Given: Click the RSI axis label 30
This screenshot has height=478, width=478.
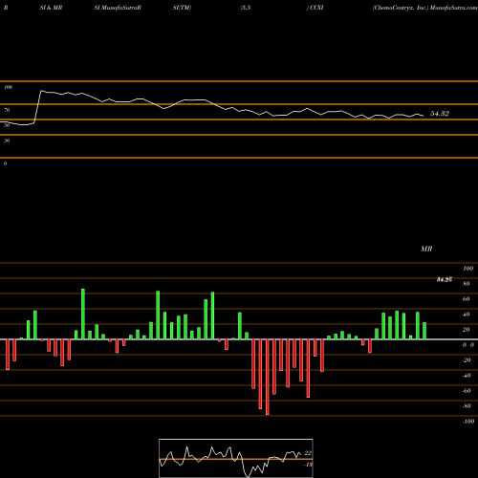Looking at the screenshot, I should pyautogui.click(x=7, y=141).
